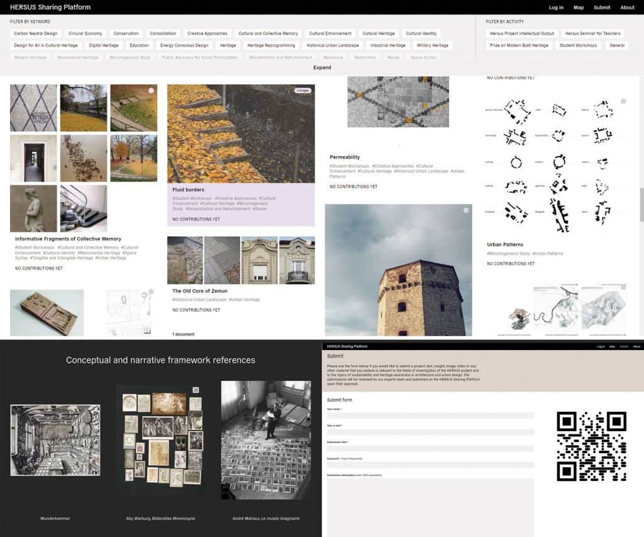The height and width of the screenshot is (537, 644).
Task: Open the Permeability entry title
Action: pos(345,157)
